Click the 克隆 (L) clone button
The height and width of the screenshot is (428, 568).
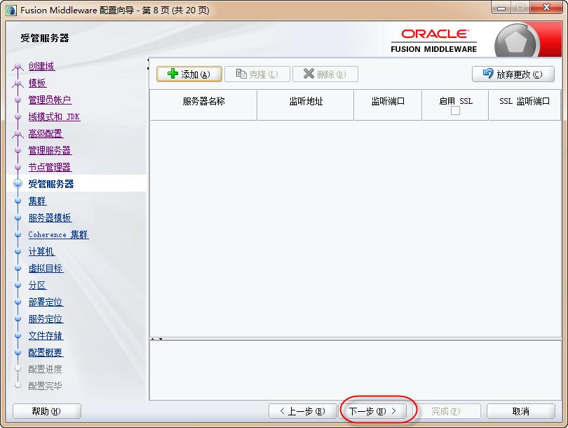pos(257,74)
